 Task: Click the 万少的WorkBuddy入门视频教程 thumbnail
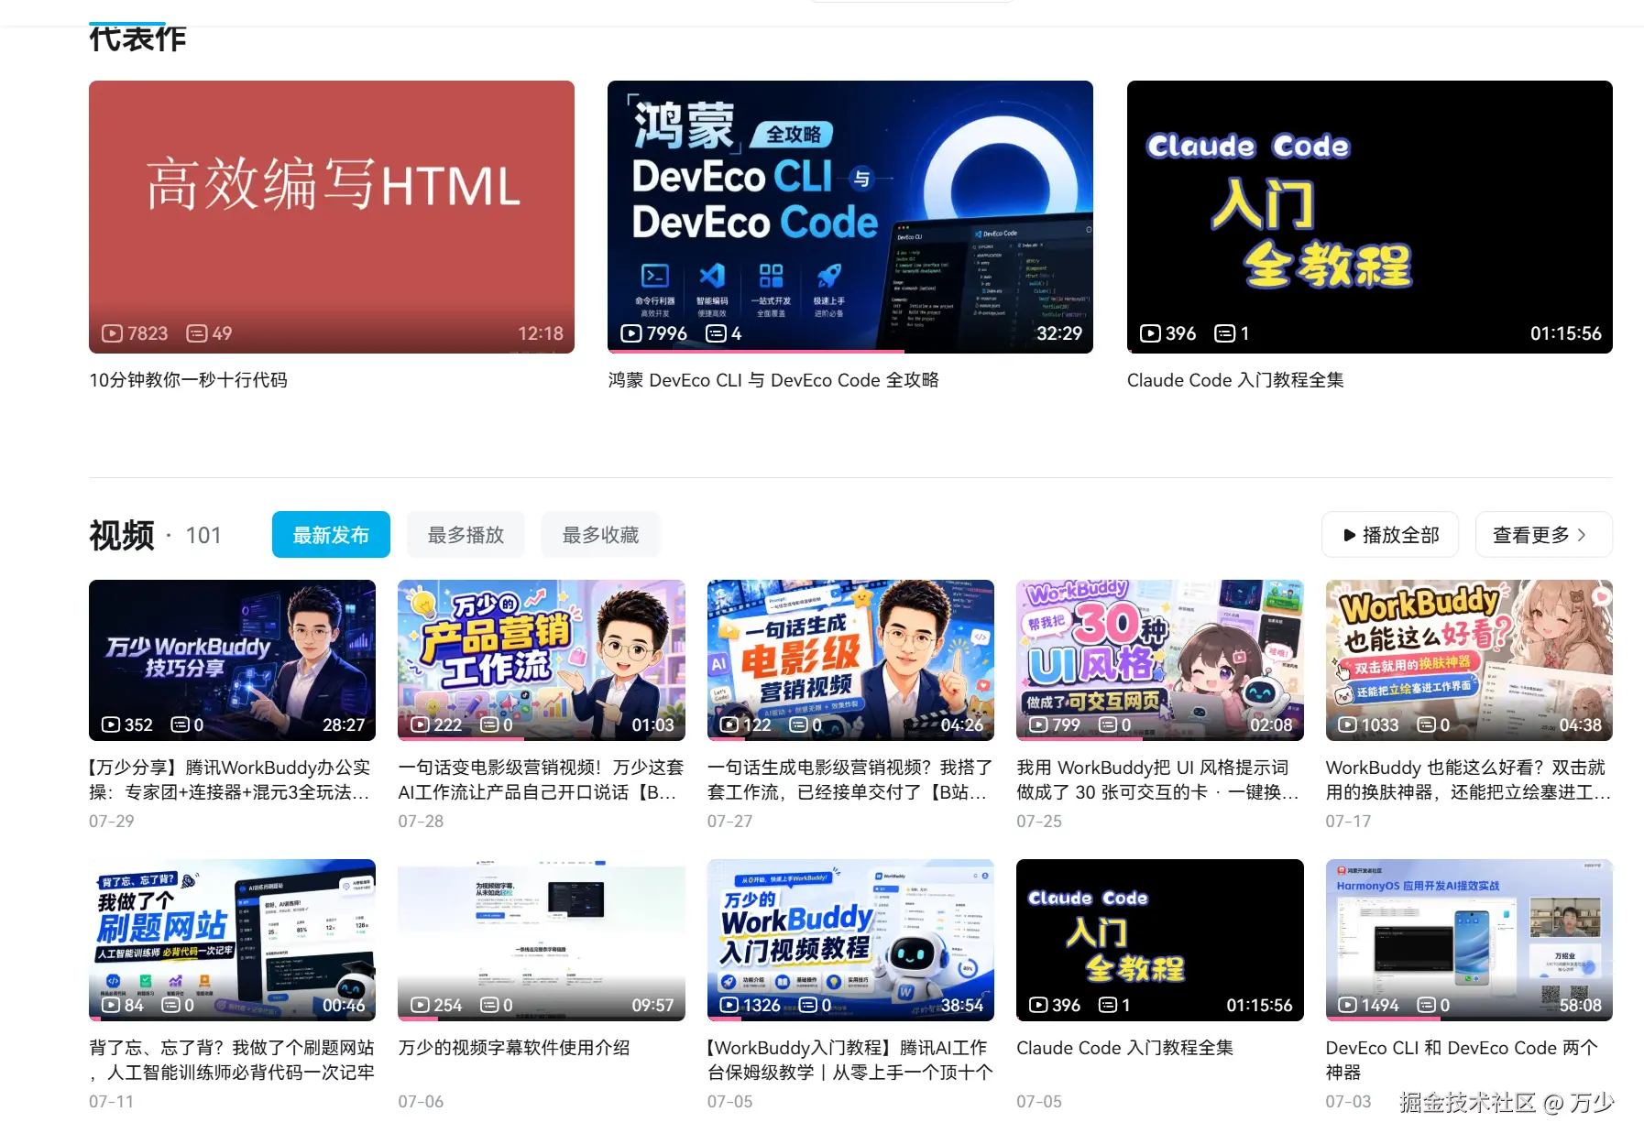[x=850, y=940]
